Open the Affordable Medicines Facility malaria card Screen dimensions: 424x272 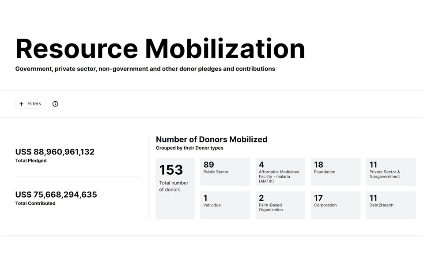pos(280,172)
